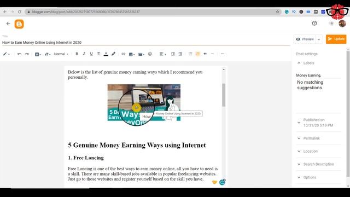Click the right panel scrollbar
Image resolution: width=350 pixels, height=197 pixels.
point(348,114)
